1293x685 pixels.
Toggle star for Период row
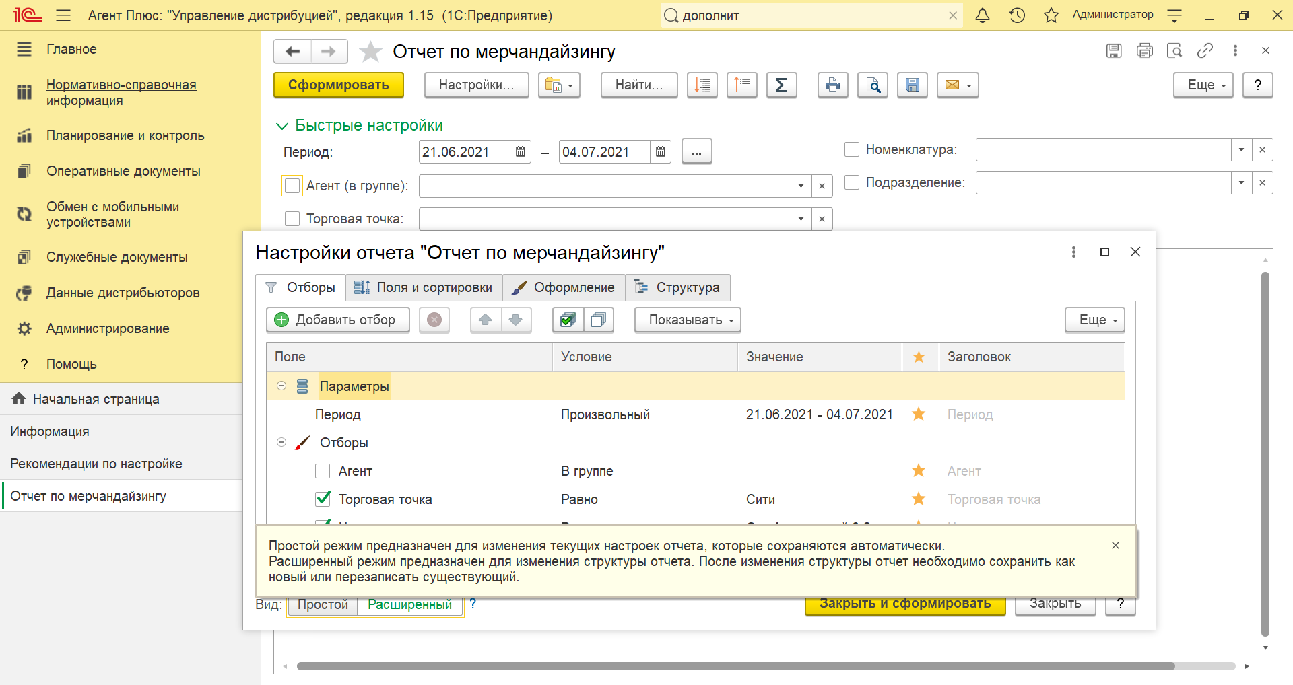(919, 414)
